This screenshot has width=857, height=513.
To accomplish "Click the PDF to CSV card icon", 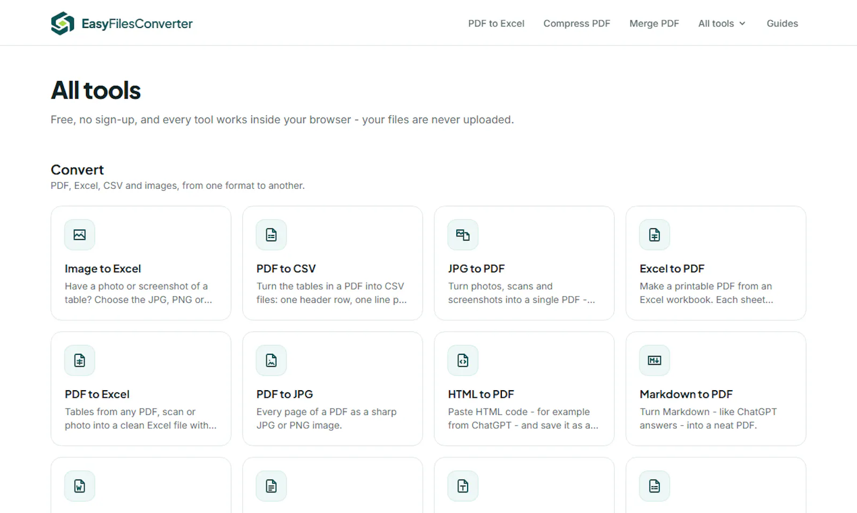I will (272, 235).
